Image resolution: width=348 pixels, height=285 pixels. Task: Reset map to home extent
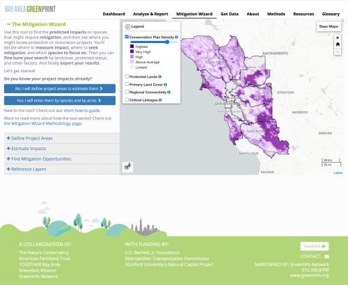pyautogui.click(x=338, y=44)
